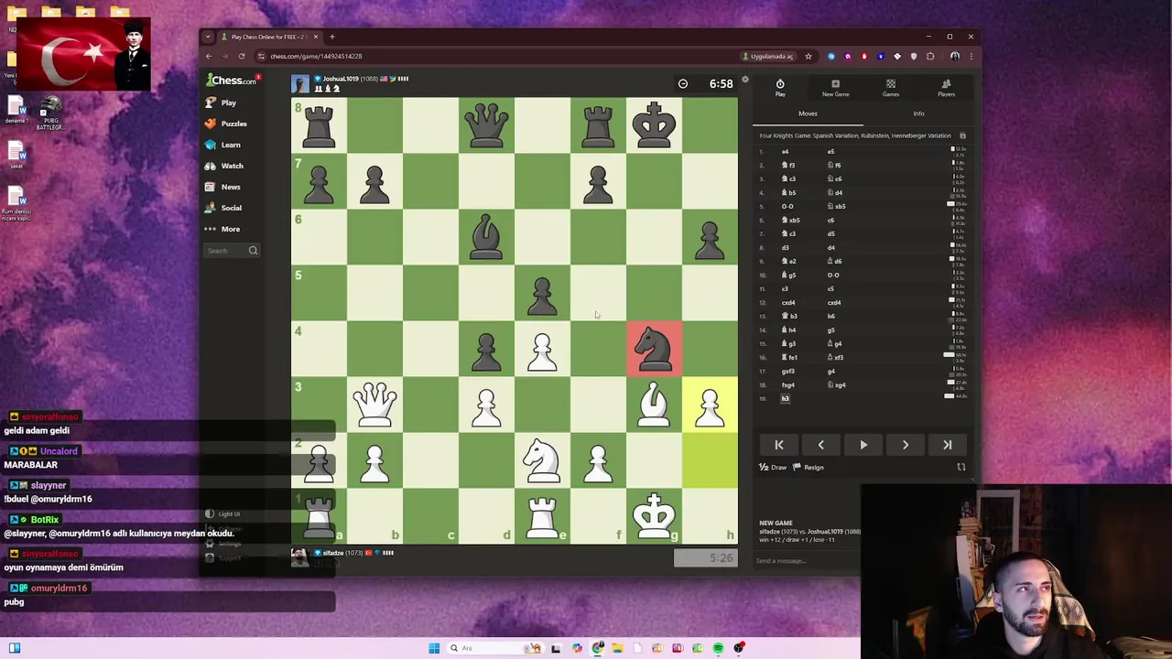The image size is (1172, 659).
Task: Select the Play tab in right panel
Action: click(780, 88)
